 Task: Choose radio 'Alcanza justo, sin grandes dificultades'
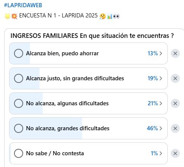point(19,78)
